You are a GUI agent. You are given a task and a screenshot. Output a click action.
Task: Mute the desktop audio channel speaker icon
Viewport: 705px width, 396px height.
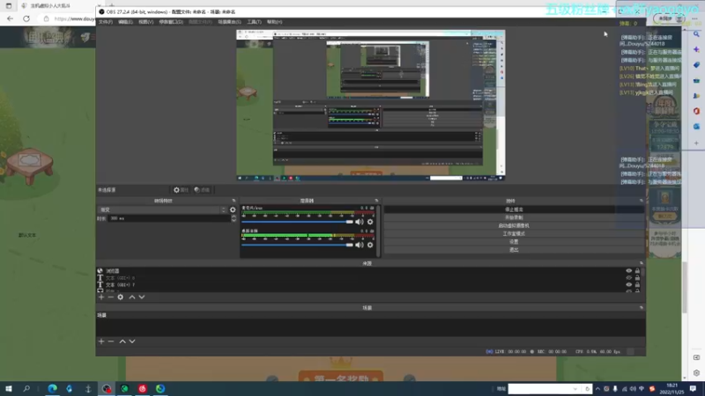tap(359, 245)
